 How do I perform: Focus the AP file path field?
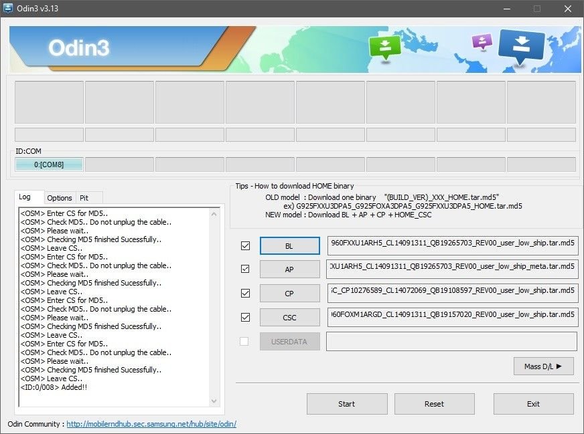click(x=452, y=269)
